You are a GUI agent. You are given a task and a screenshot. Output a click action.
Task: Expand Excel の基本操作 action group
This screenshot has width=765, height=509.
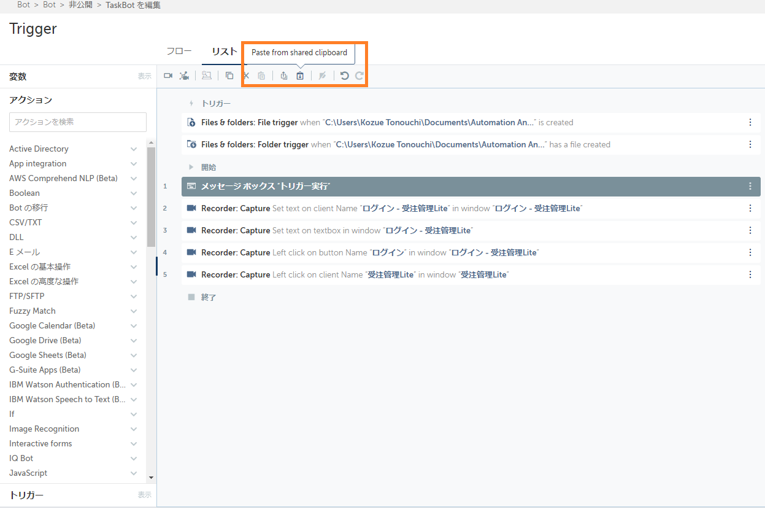pos(134,266)
